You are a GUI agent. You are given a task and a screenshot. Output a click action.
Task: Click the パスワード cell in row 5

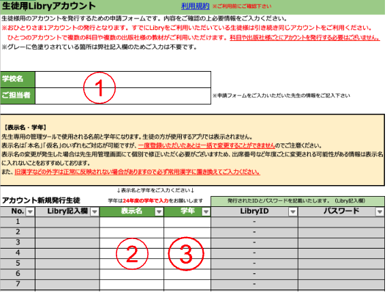pyautogui.click(x=341, y=264)
